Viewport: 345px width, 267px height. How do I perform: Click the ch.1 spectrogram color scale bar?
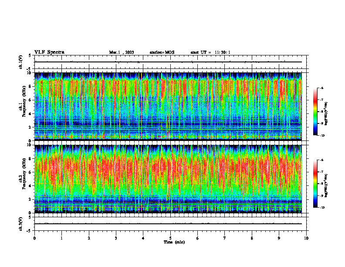click(315, 112)
